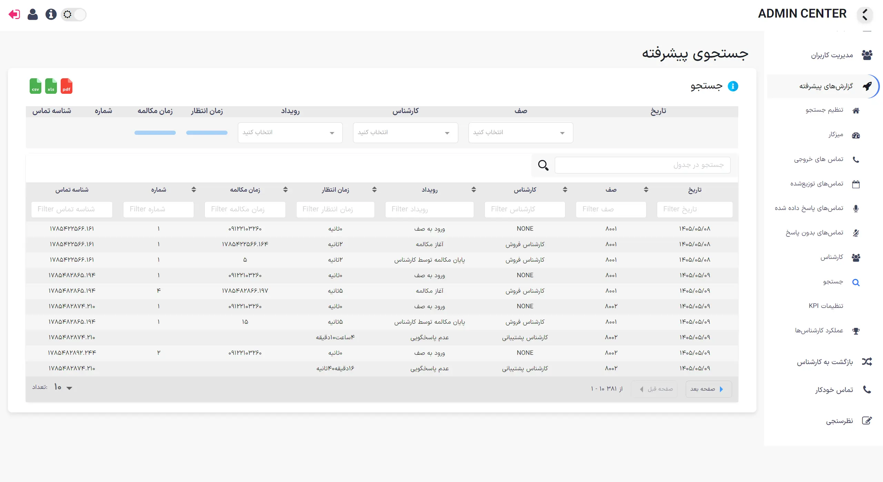Viewport: 883px width, 482px height.
Task: Click the ADMIN CENTER title
Action: 802,14
